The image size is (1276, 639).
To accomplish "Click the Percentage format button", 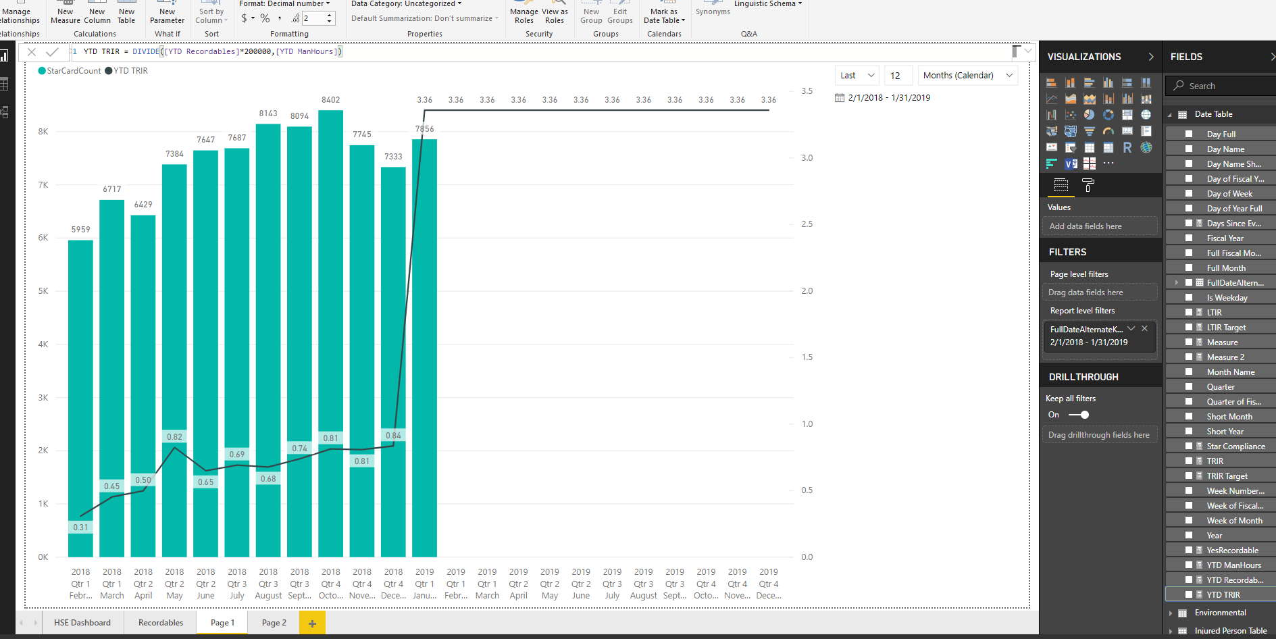I will pos(265,18).
